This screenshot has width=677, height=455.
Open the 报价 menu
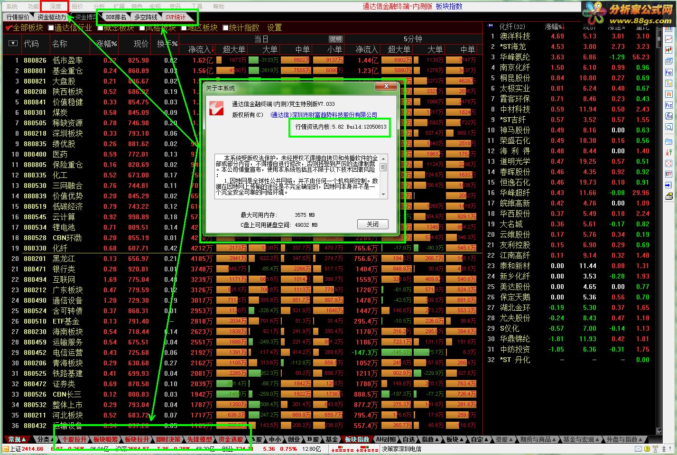click(x=77, y=7)
